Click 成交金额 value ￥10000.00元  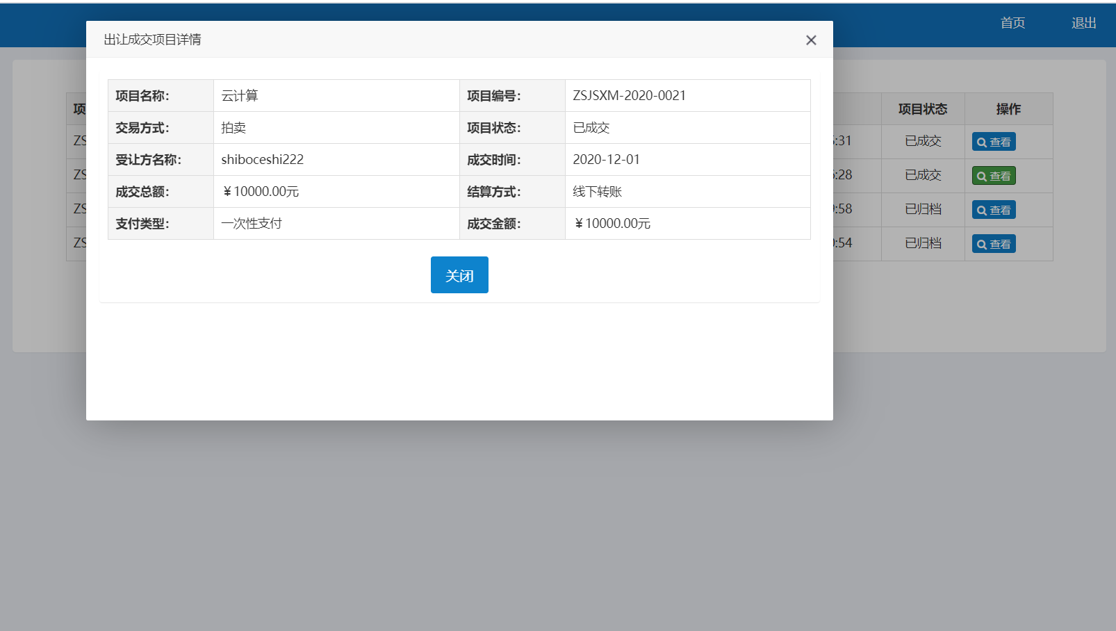pyautogui.click(x=612, y=224)
